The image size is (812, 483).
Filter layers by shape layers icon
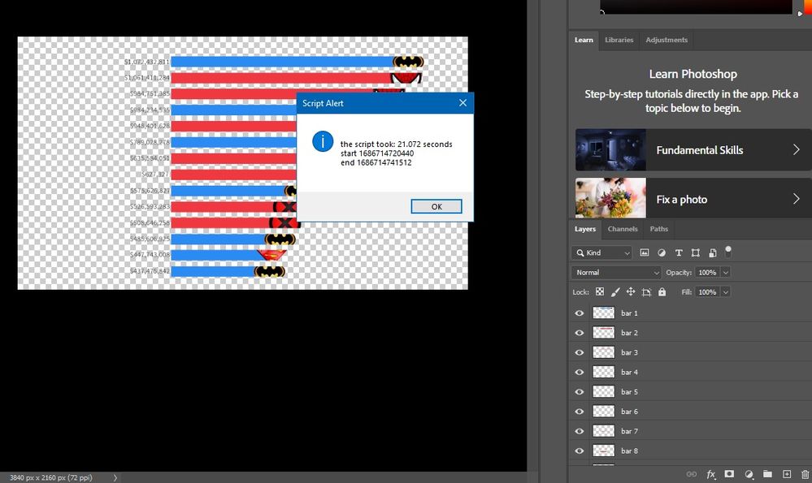pyautogui.click(x=696, y=252)
